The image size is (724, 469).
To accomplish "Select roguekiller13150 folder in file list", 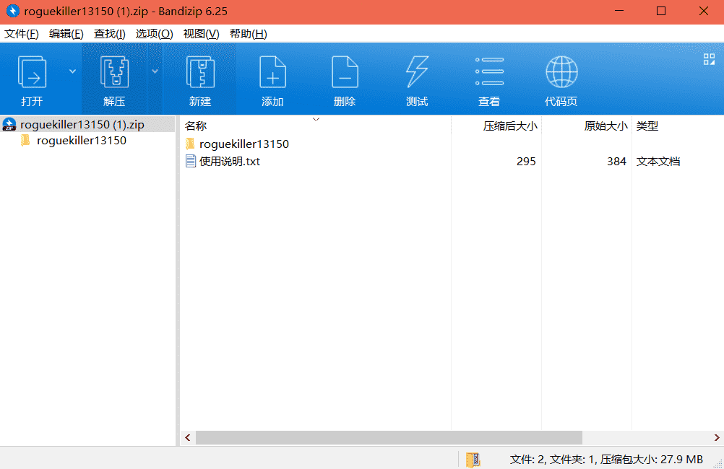I will point(244,144).
